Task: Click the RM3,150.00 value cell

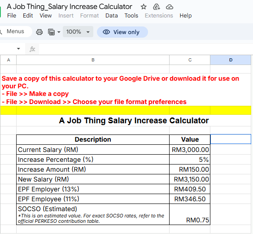Action: pyautogui.click(x=190, y=179)
